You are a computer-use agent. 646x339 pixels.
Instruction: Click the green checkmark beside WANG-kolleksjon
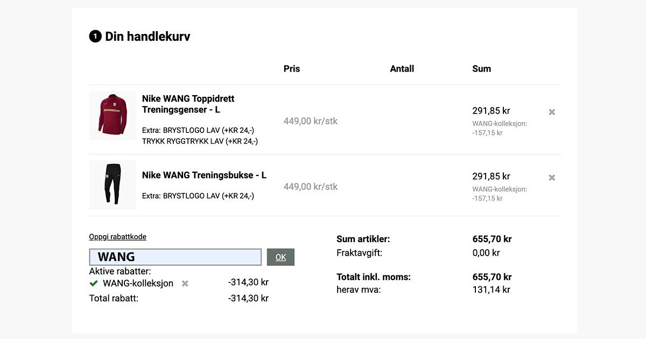pos(94,283)
